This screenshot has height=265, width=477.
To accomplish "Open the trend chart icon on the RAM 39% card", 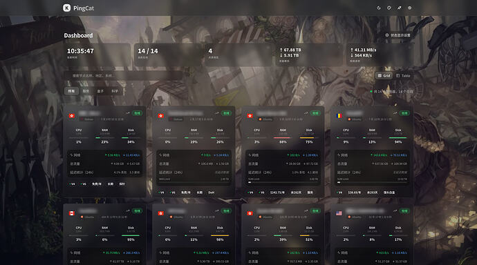I will [x=306, y=211].
